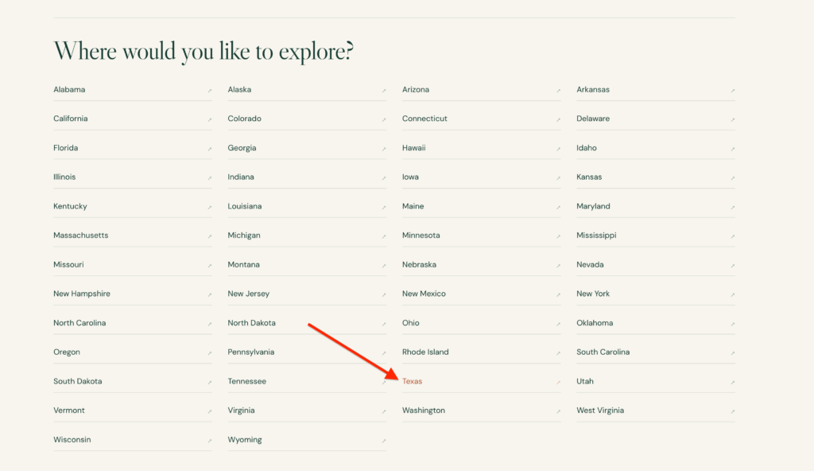
Task: Click the arrow icon next to Colorado
Action: coord(384,119)
